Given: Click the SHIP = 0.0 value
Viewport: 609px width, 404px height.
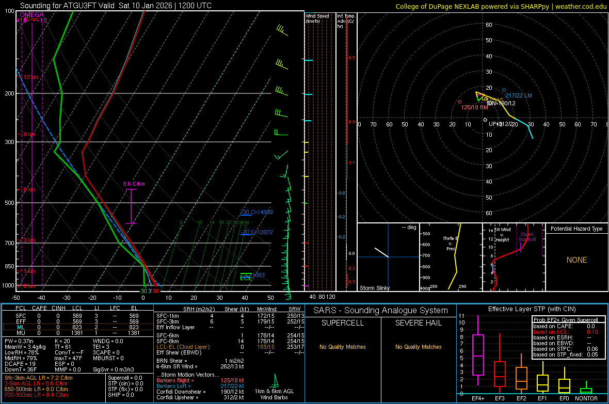Looking at the screenshot, I should [121, 395].
